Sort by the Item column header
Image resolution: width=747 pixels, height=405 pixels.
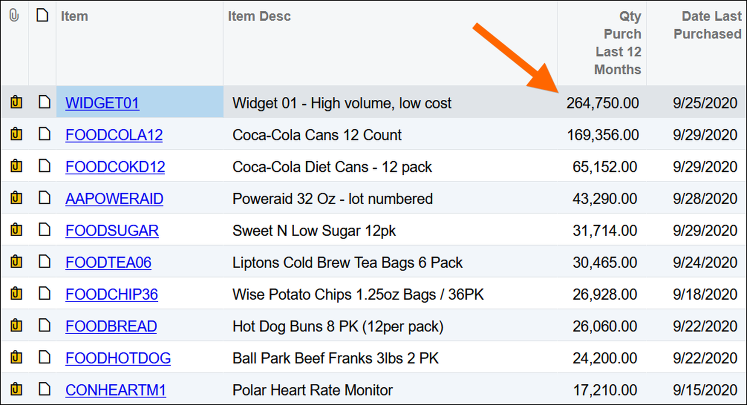(x=74, y=16)
